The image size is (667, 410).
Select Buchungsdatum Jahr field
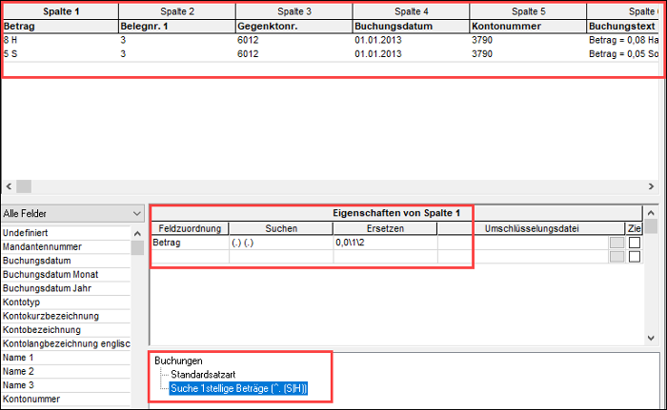(x=66, y=288)
